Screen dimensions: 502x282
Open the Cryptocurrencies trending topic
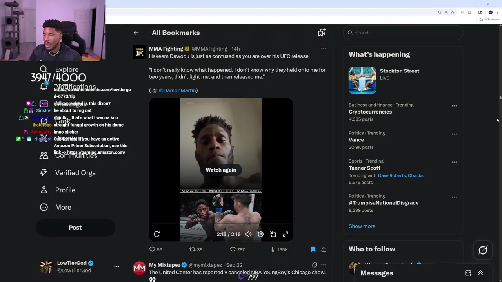[370, 112]
